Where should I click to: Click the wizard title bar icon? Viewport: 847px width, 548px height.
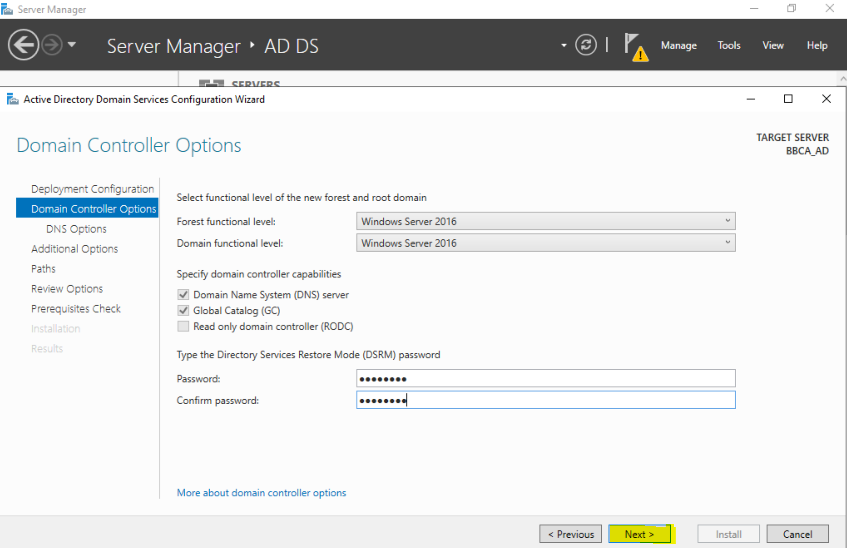coord(12,99)
